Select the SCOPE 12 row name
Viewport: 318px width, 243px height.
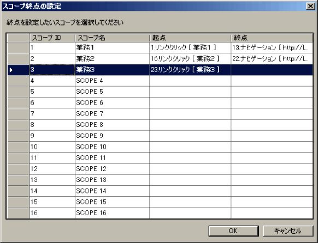tap(113, 169)
